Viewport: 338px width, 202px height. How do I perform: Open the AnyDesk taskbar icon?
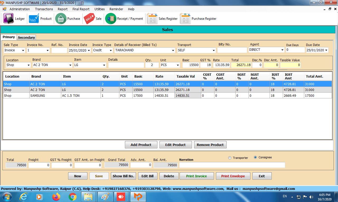(x=121, y=197)
